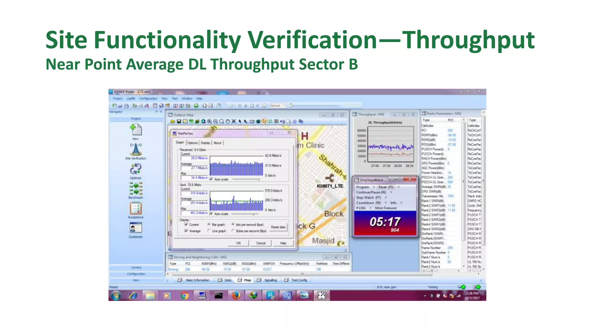595x334 pixels.
Task: Open the Benchmark icon in Navigator
Action: [x=136, y=188]
